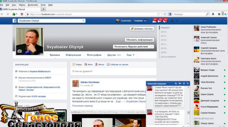Open the Bookmarks menu

click(33, 5)
